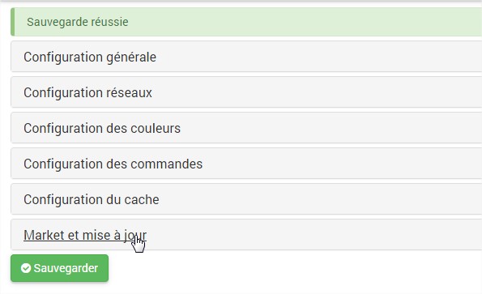
Task: Select the Configuration réseaux heading text
Action: pos(88,93)
